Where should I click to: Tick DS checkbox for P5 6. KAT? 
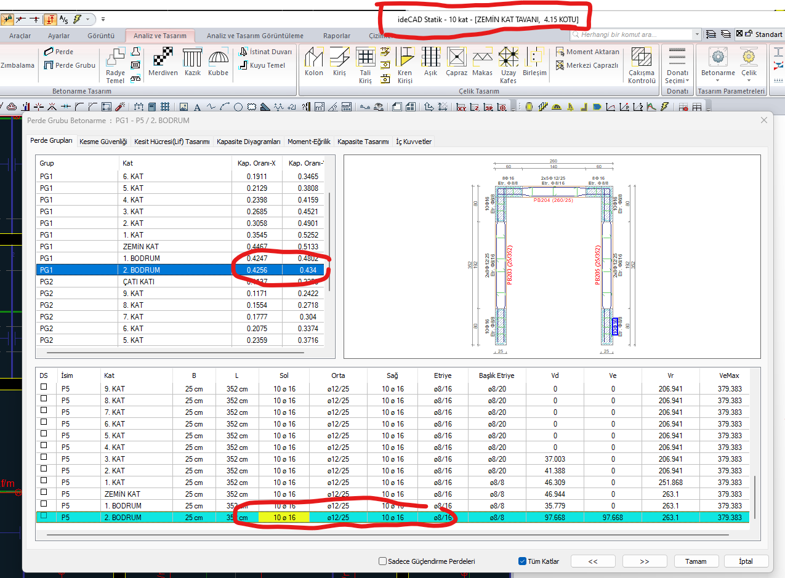coord(44,422)
